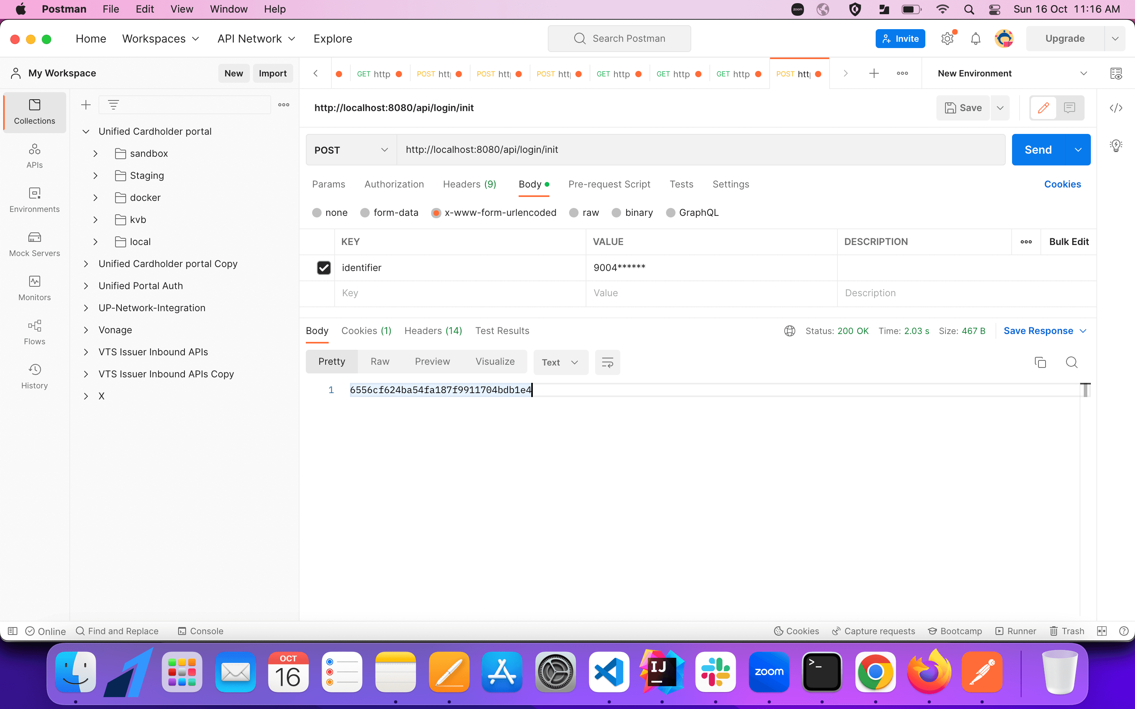Open the code snippet panel icon

point(1116,108)
